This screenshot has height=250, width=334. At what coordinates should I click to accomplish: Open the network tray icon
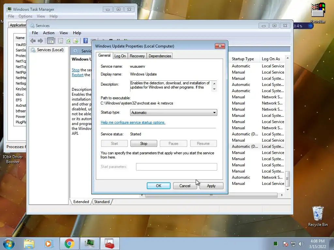click(x=293, y=244)
